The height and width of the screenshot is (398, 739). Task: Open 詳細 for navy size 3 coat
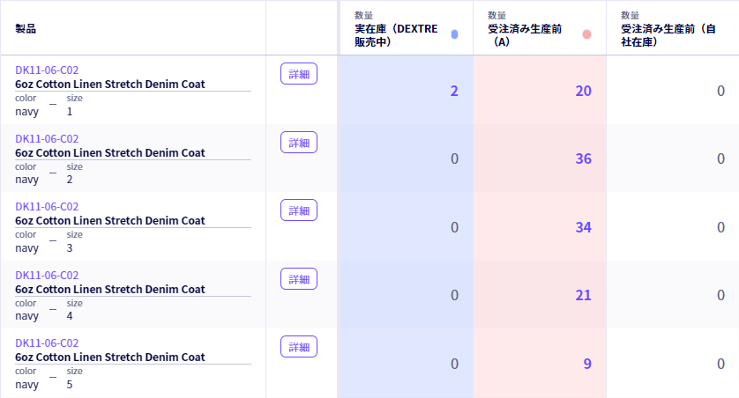pyautogui.click(x=299, y=210)
